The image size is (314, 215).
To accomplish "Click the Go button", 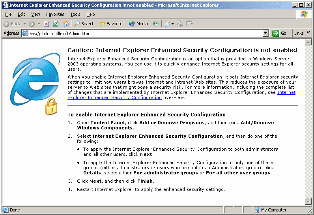I will 279,33.
